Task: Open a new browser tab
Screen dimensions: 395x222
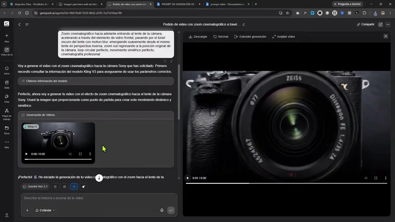Action: coord(256,4)
